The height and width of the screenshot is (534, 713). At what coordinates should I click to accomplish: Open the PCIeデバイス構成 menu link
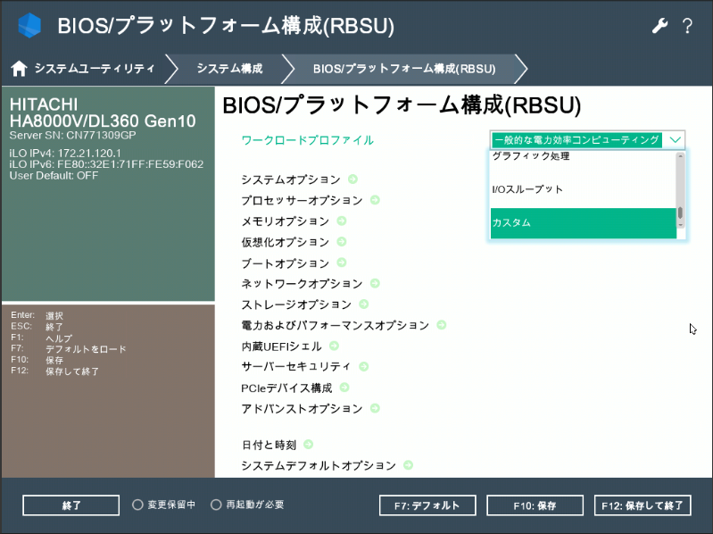tap(286, 388)
